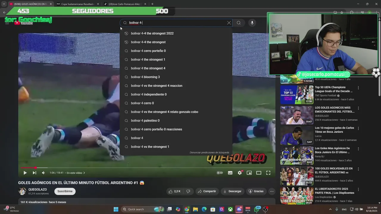
Task: Subscribe with the Suscribirme button
Action: [65, 191]
